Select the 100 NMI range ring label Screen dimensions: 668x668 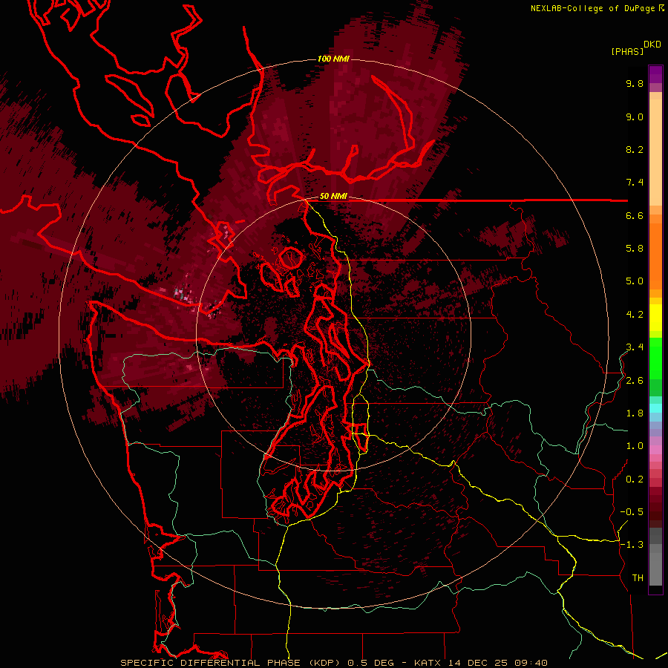click(333, 59)
